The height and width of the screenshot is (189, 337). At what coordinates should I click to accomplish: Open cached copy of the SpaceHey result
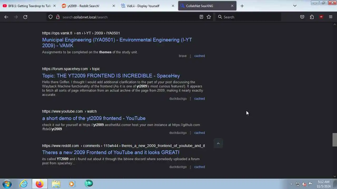click(x=199, y=99)
